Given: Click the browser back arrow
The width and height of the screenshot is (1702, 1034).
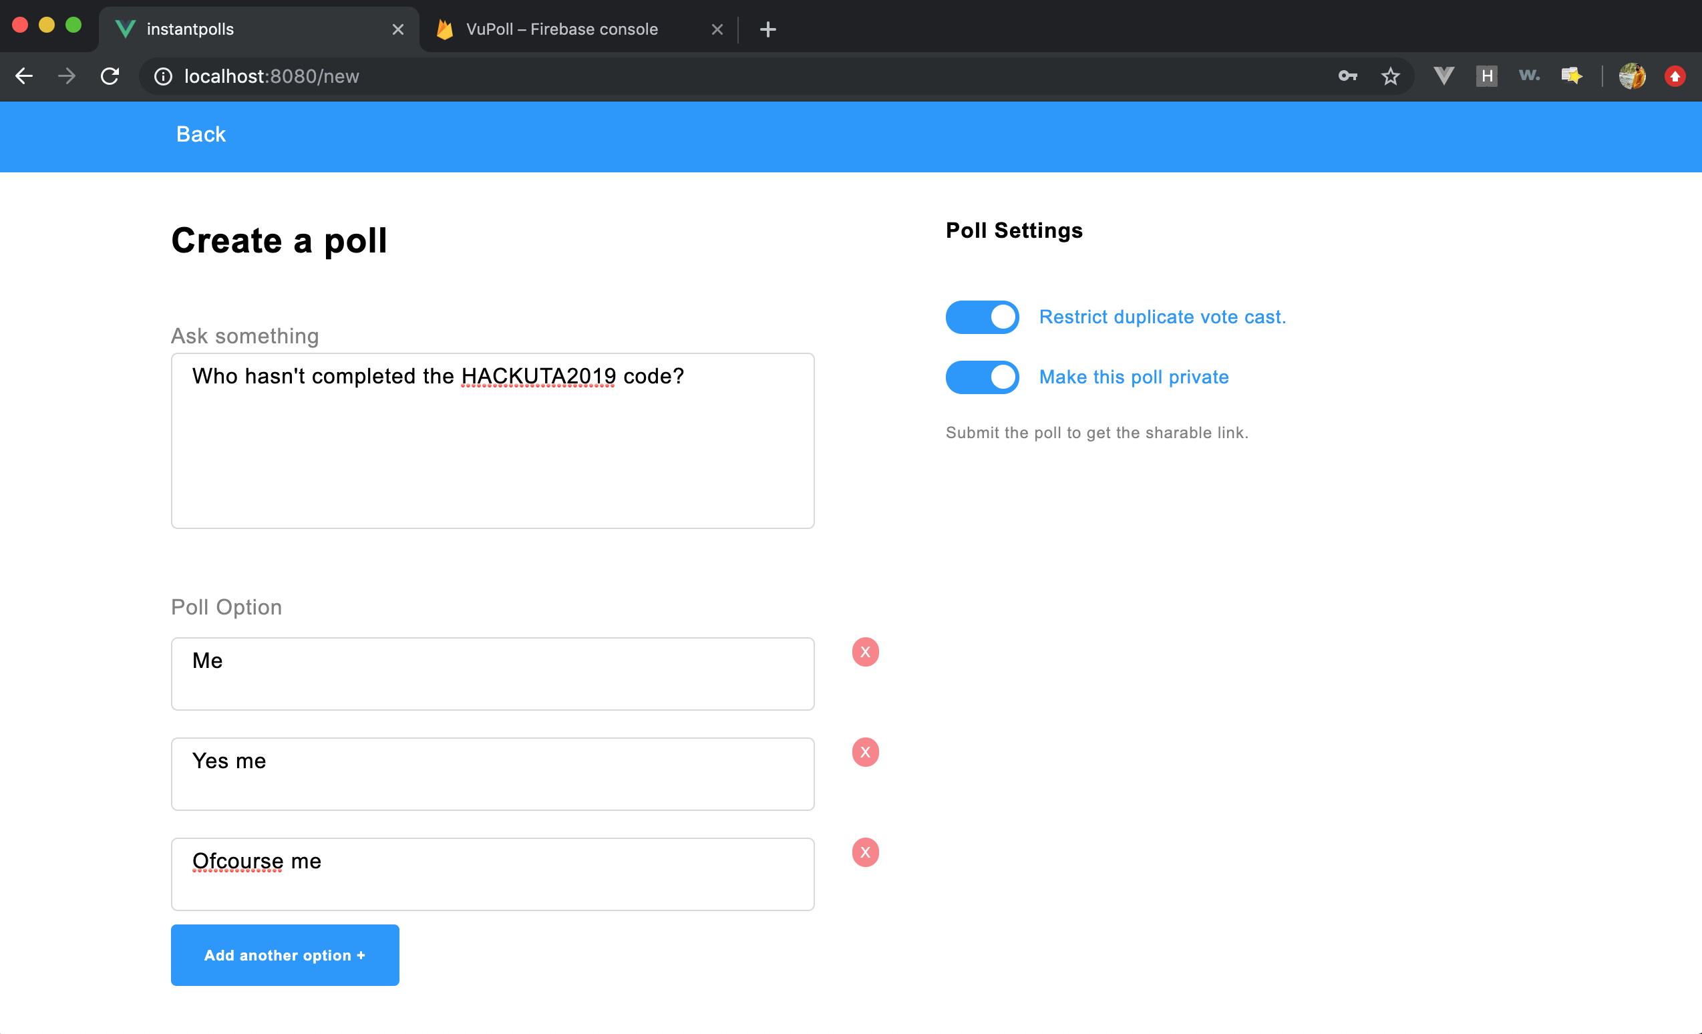Looking at the screenshot, I should (x=24, y=76).
